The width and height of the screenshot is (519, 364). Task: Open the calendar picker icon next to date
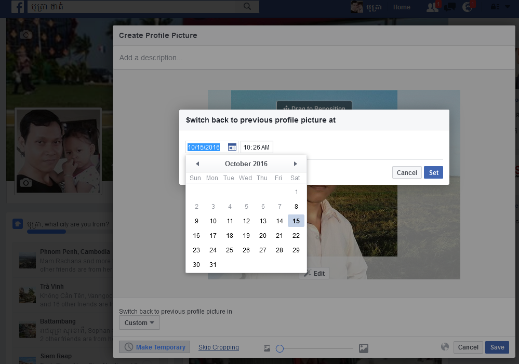click(x=232, y=147)
